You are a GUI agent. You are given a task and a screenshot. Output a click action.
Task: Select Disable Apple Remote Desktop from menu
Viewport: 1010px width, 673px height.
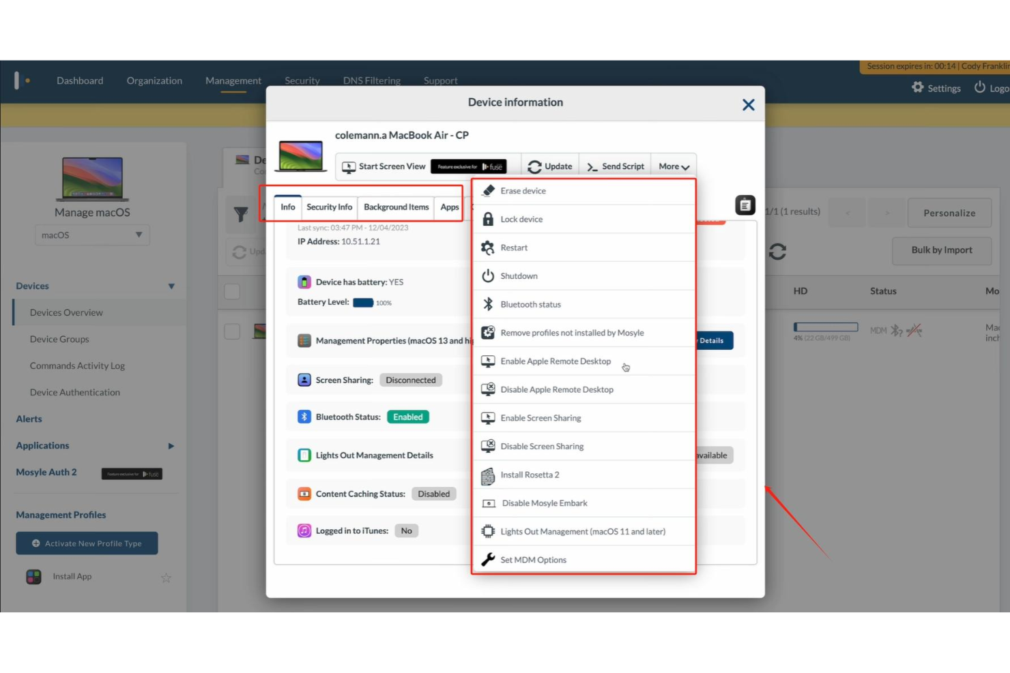[x=583, y=389]
